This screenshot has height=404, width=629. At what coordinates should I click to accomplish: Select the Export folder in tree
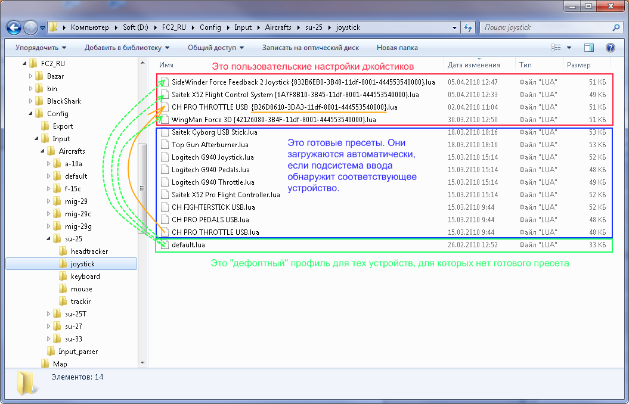[x=63, y=126]
